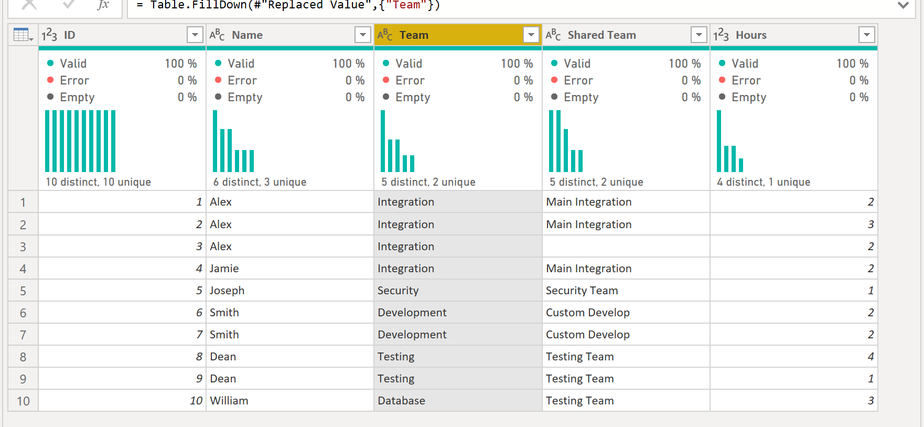Click the Main Integration cell in row 4
Screen dimensions: 924x427
(626, 269)
